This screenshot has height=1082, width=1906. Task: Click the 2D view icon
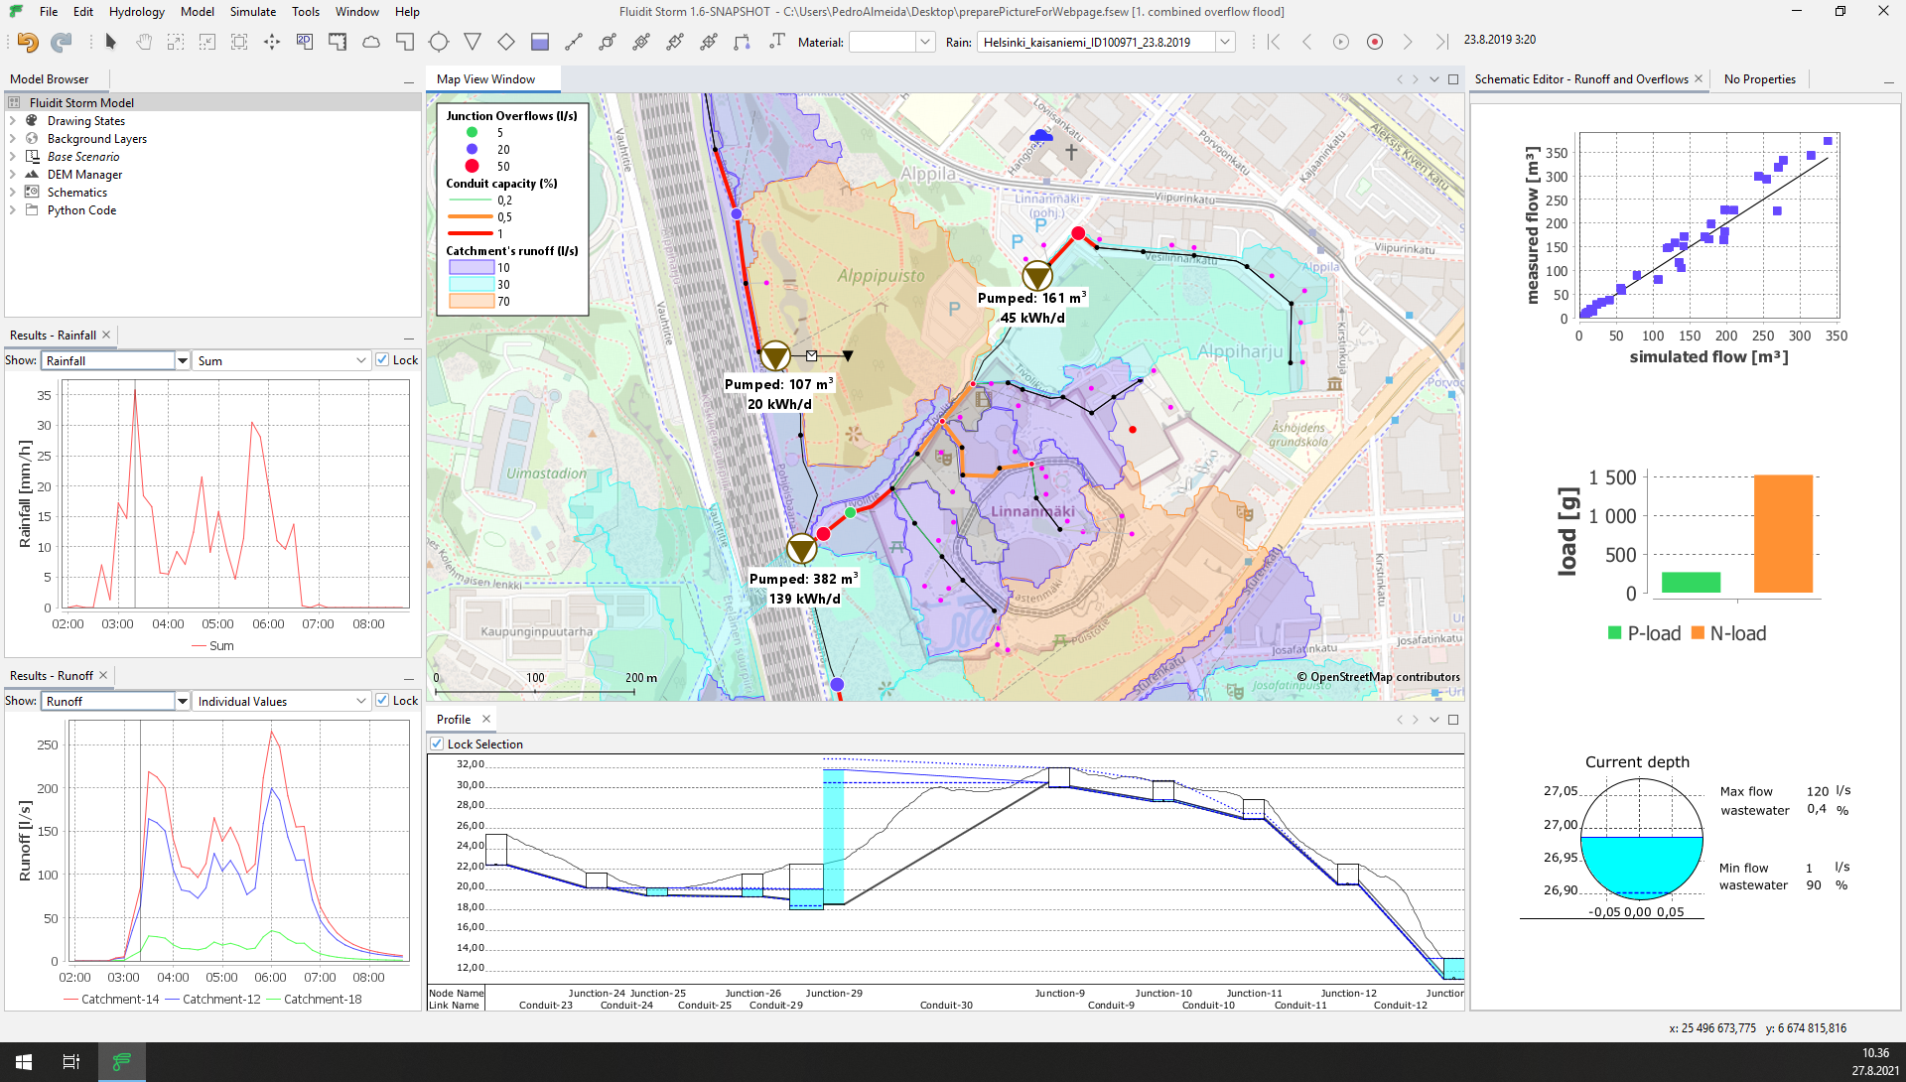click(303, 42)
